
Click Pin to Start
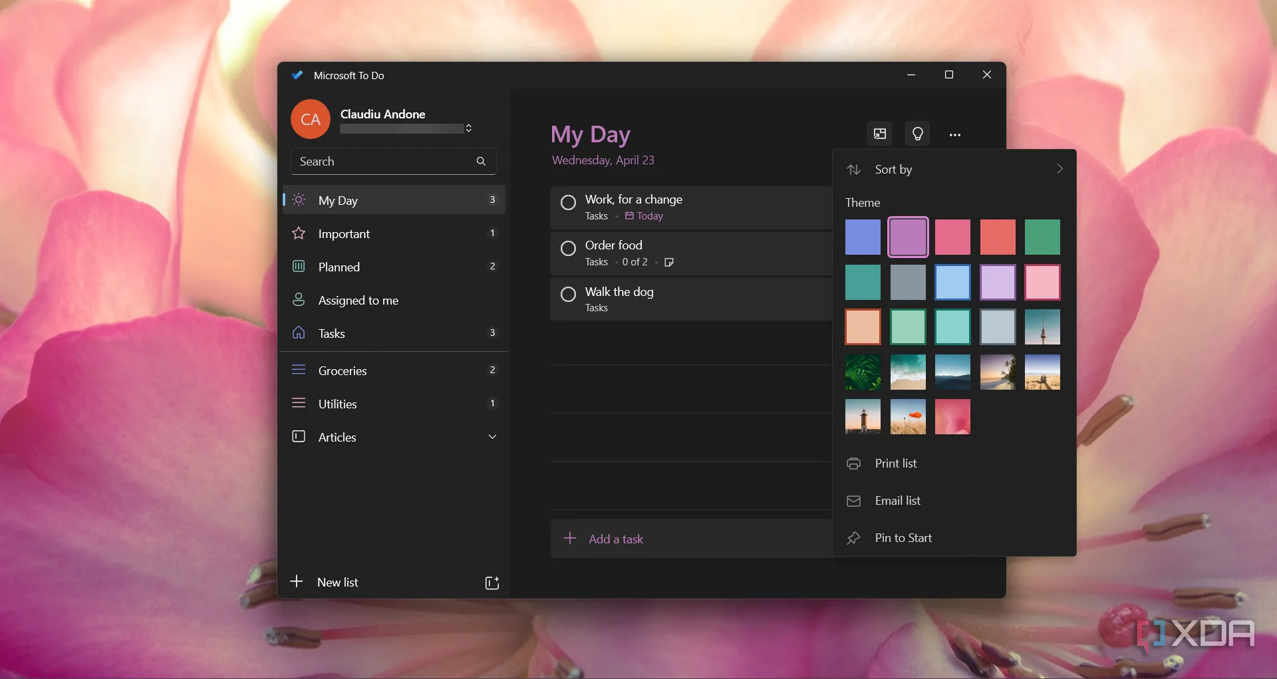coord(903,537)
